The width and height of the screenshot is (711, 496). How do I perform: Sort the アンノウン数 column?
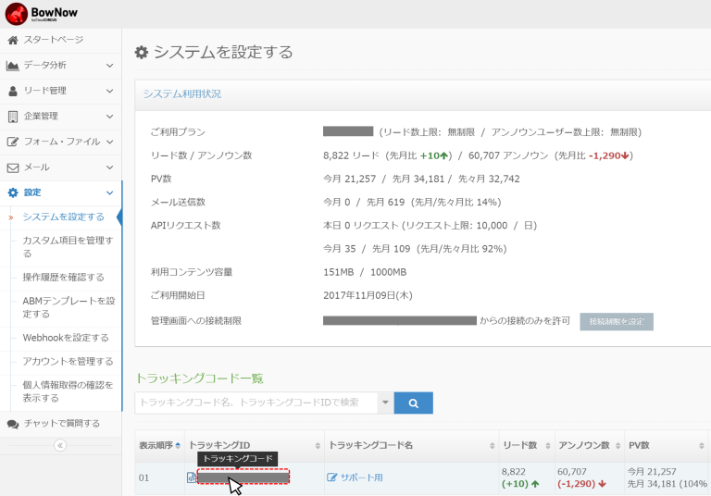(617, 446)
